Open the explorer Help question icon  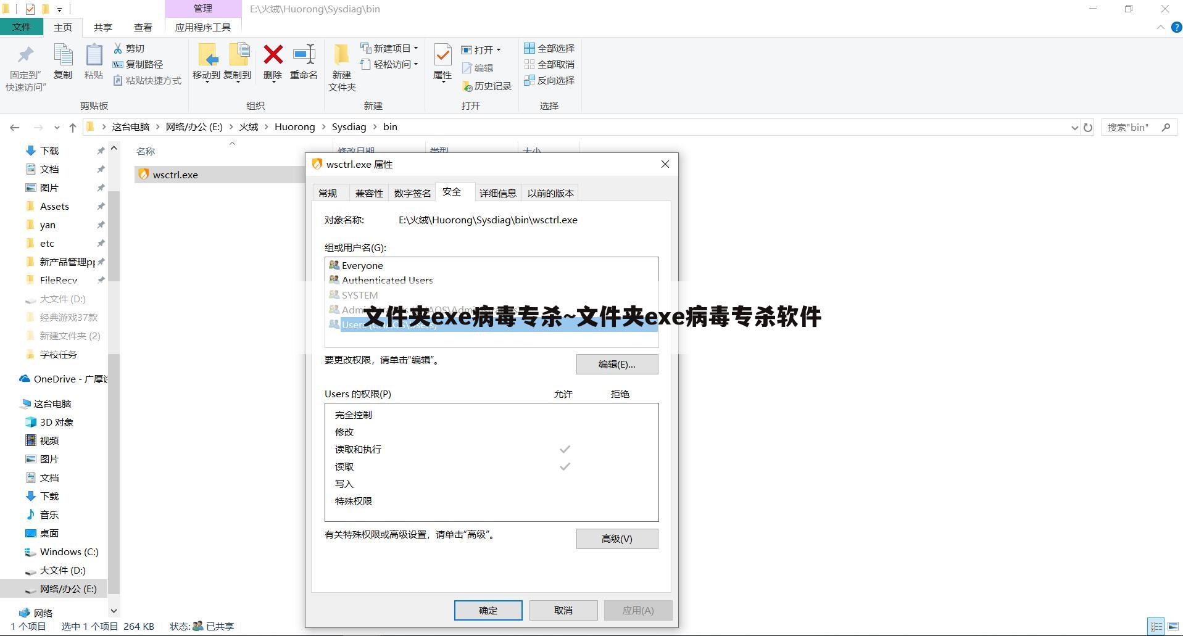click(x=1176, y=27)
